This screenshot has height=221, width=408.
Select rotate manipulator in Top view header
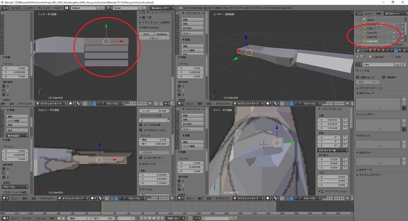[99, 104]
